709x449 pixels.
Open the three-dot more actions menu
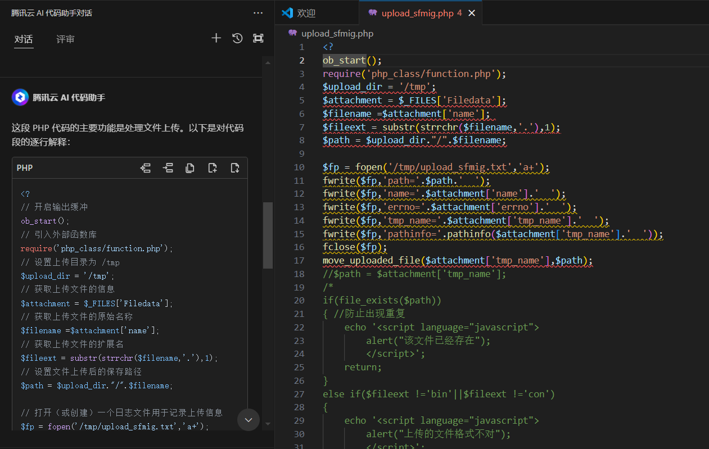click(x=258, y=13)
